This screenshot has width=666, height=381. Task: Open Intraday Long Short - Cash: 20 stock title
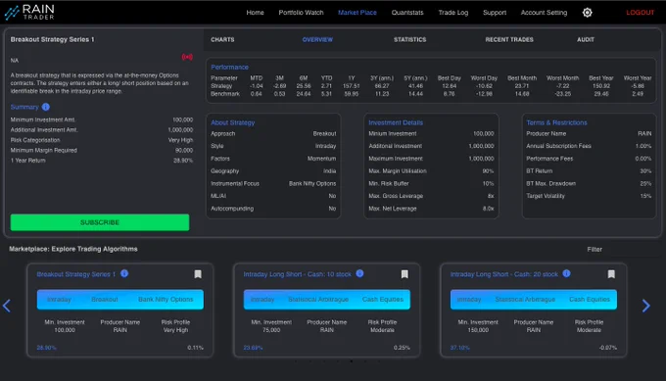coord(504,274)
